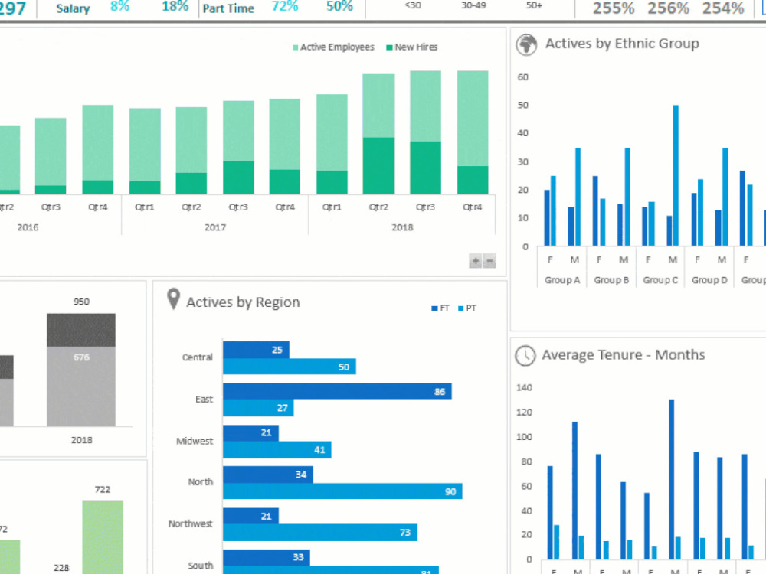The height and width of the screenshot is (574, 766).
Task: Click the tall Group C male bar at 50
Action: [676, 175]
